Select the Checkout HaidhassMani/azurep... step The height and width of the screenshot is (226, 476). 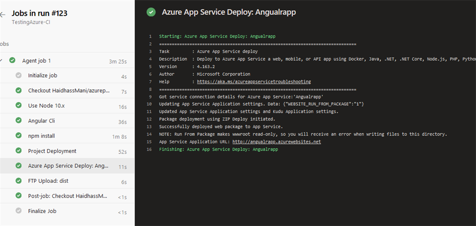[67, 90]
